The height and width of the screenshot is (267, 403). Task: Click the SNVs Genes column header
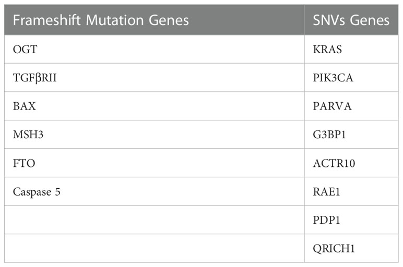tap(351, 20)
